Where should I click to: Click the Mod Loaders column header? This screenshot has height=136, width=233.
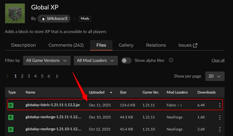point(177,93)
